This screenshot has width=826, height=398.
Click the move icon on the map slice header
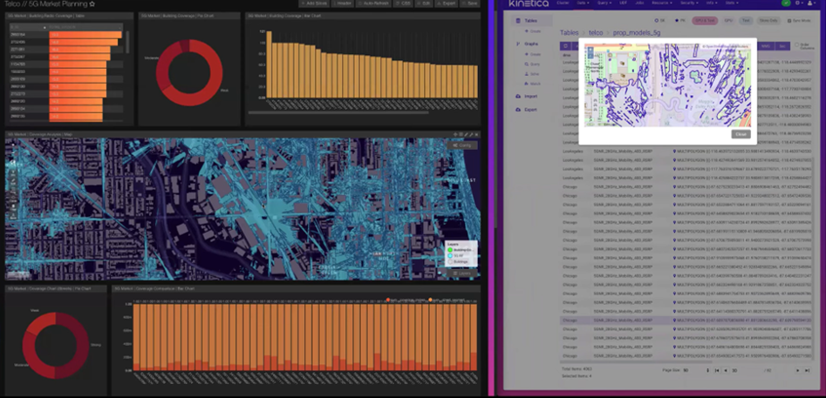point(455,135)
